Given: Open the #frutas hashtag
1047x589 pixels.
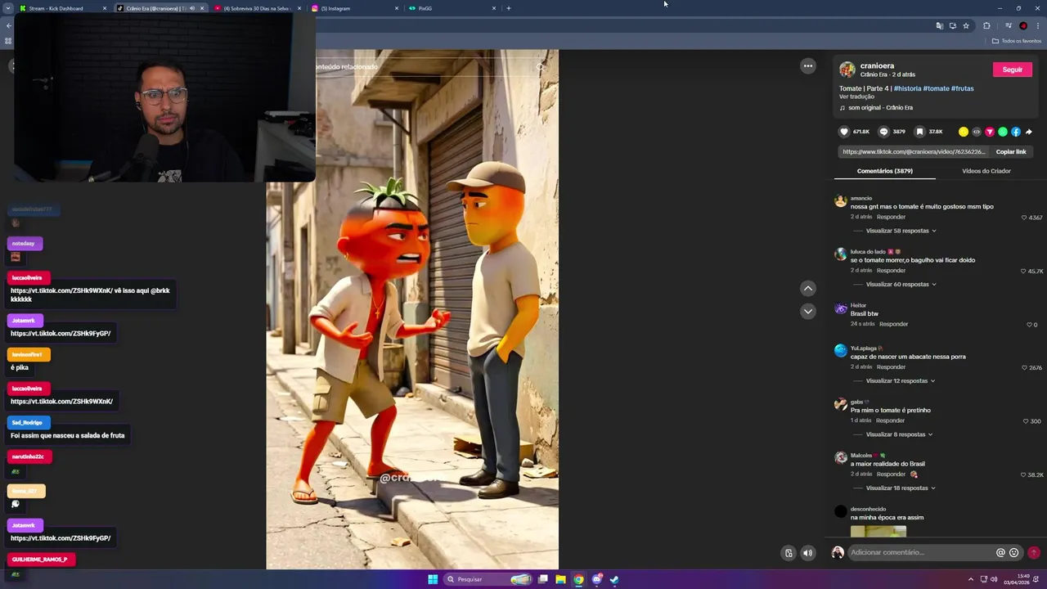Looking at the screenshot, I should click(x=963, y=88).
